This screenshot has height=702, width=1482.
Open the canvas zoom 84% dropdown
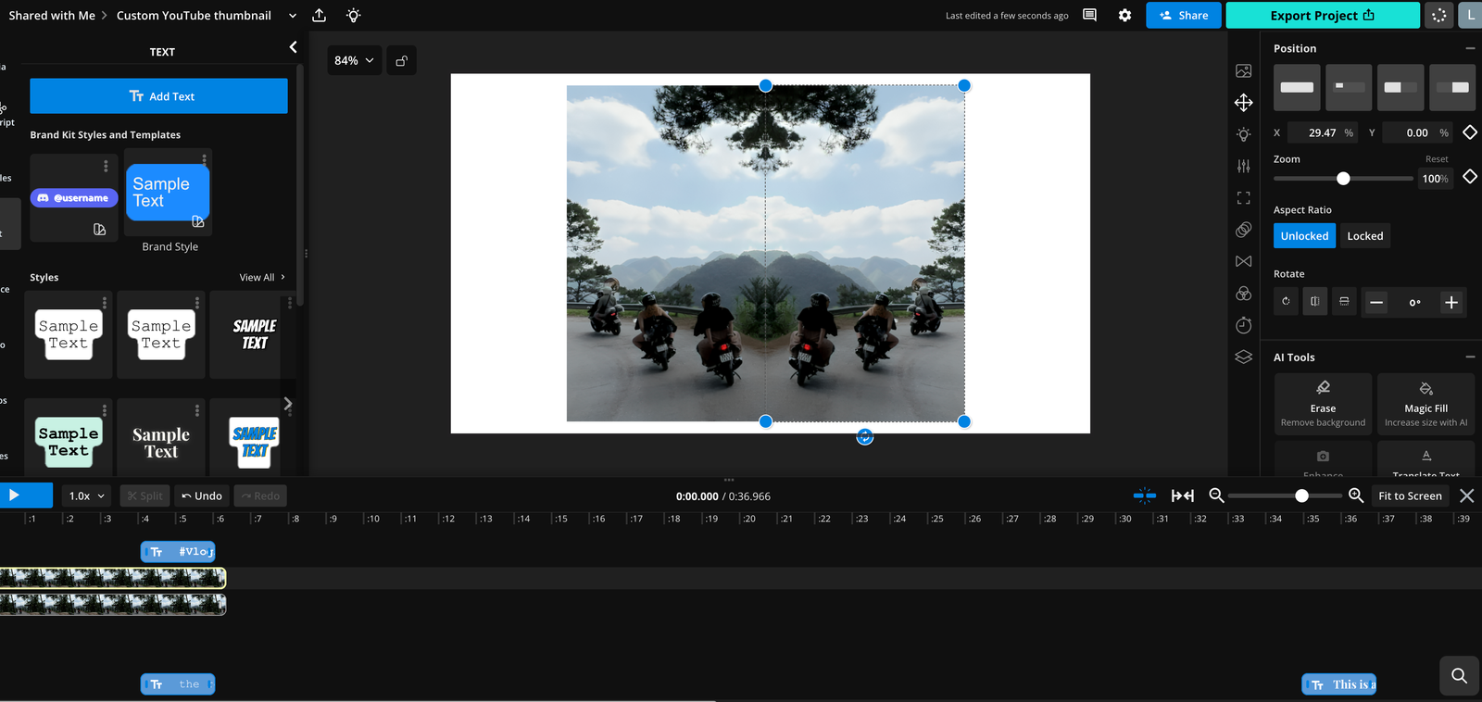tap(354, 61)
